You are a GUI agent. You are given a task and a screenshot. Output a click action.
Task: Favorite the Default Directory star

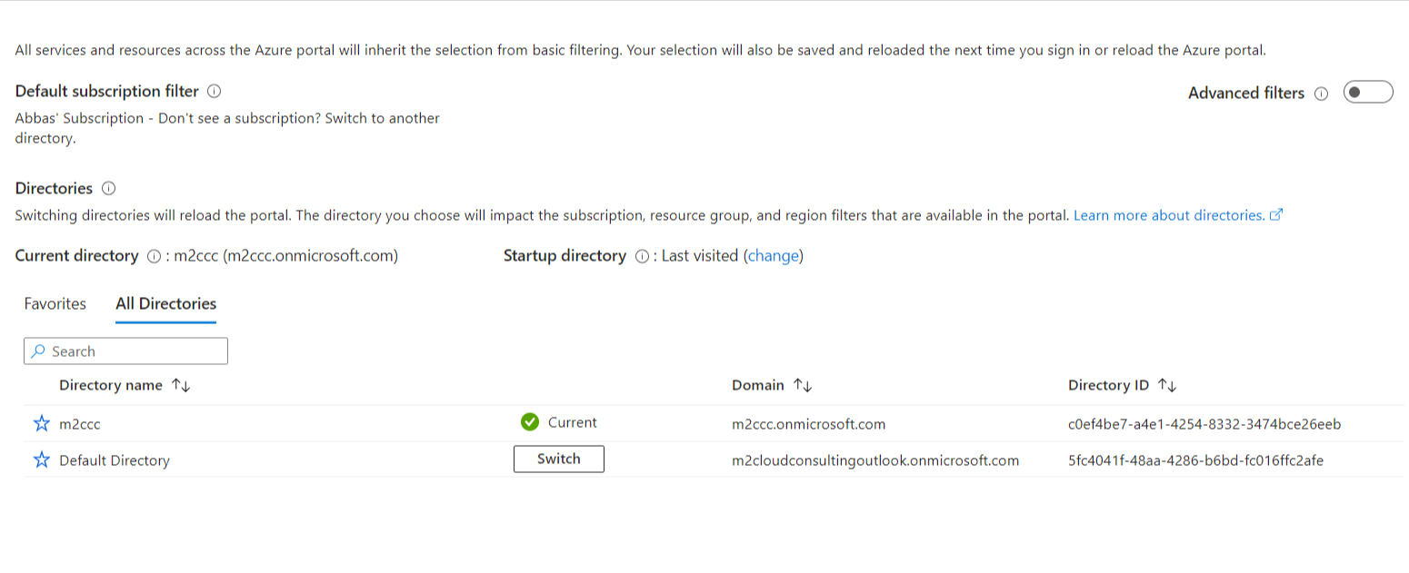[x=42, y=460]
